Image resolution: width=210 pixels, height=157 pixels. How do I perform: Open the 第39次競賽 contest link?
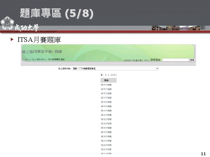(x=106, y=89)
